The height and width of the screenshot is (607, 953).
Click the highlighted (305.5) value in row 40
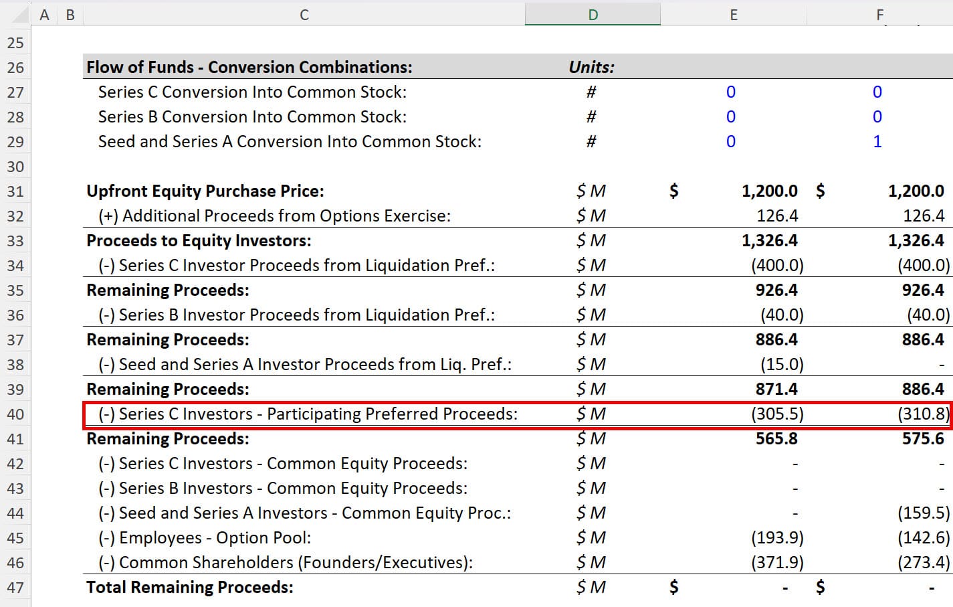click(778, 414)
